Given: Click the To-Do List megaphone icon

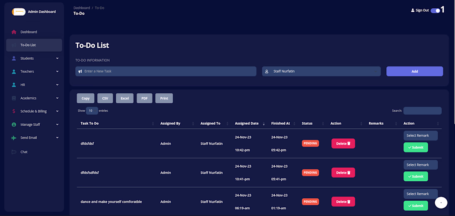Looking at the screenshot, I should tap(14, 45).
